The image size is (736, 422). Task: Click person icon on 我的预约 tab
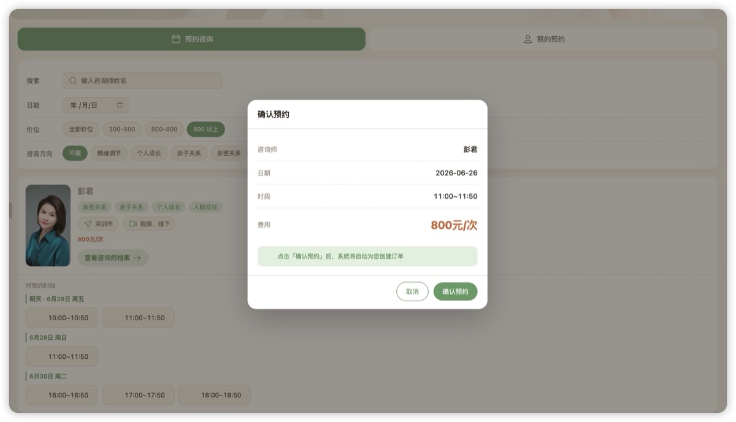click(x=527, y=39)
